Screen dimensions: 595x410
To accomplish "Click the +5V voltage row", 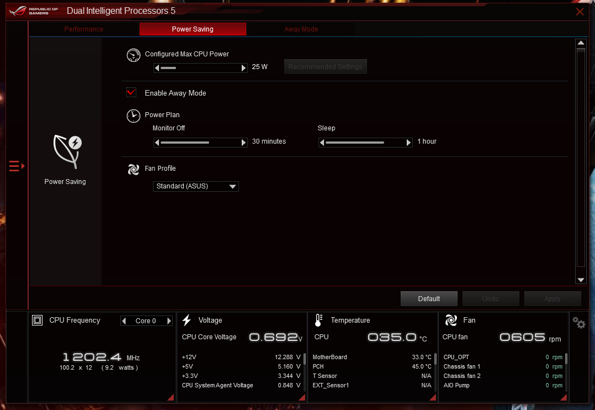I will [x=241, y=367].
